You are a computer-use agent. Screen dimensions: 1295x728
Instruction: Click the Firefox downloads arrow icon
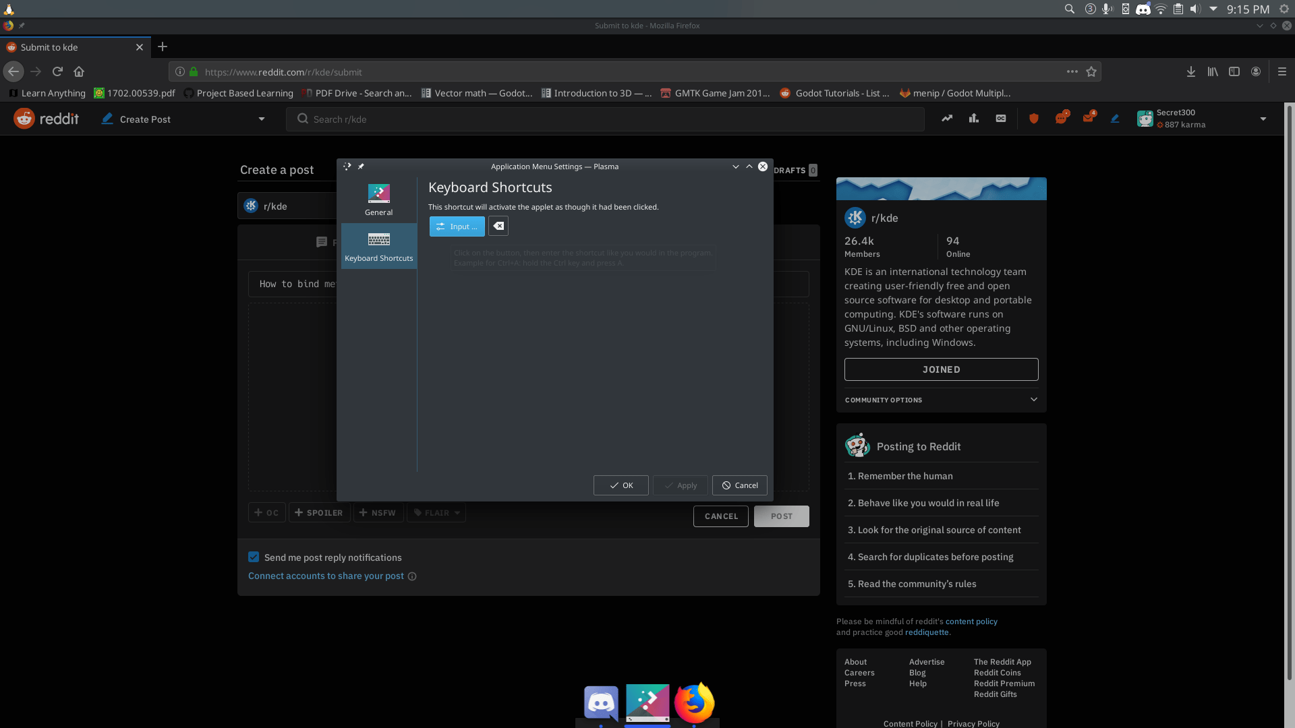pos(1191,71)
